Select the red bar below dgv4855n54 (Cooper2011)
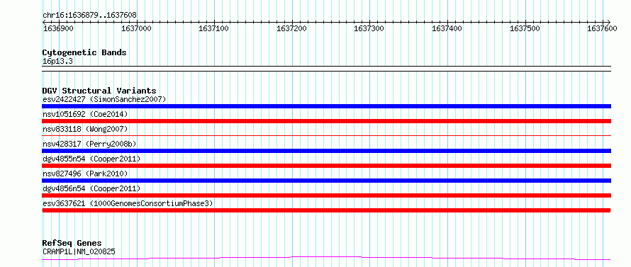The width and height of the screenshot is (631, 267). click(326, 166)
